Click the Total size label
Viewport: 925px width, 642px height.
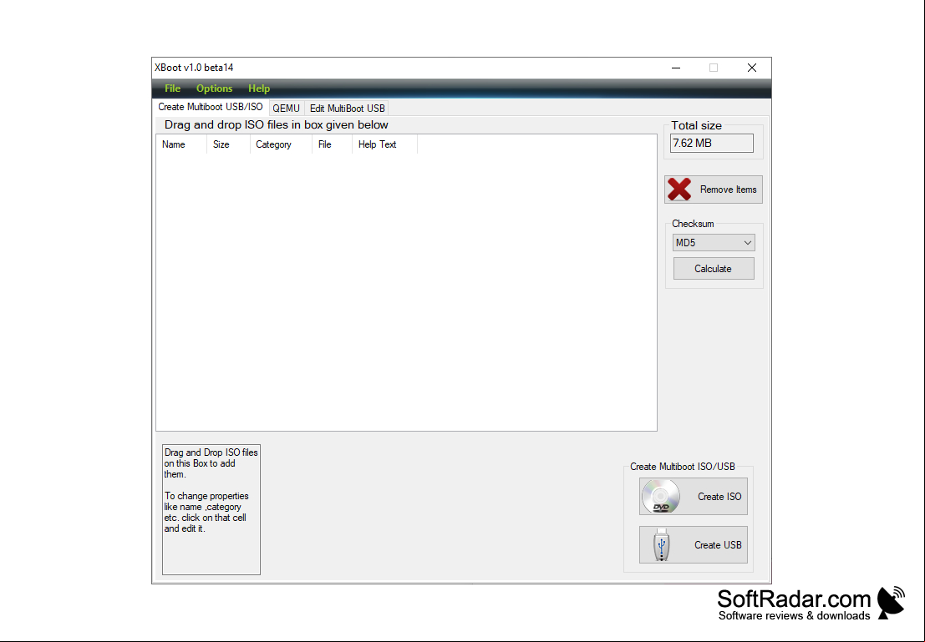696,125
